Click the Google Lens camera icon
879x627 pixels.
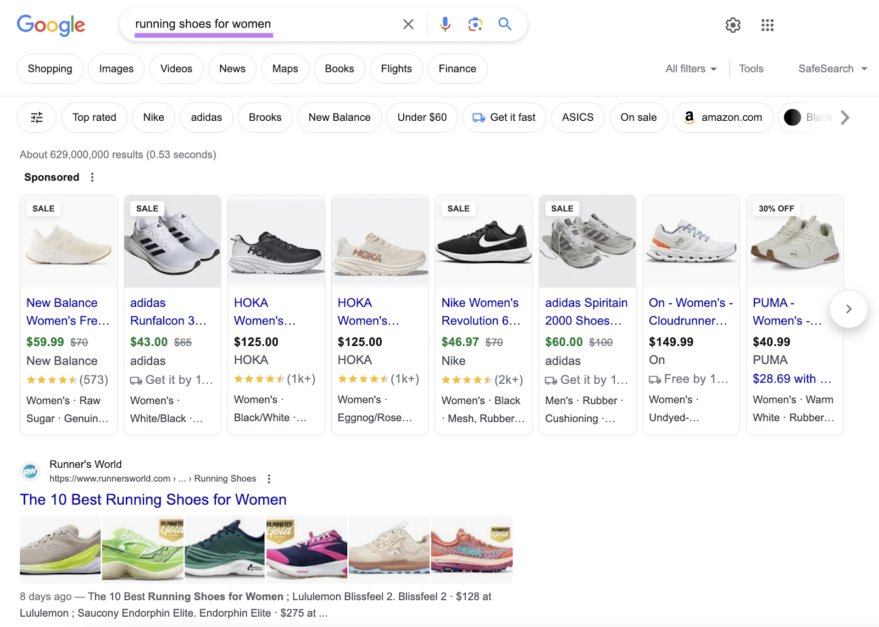coord(475,24)
